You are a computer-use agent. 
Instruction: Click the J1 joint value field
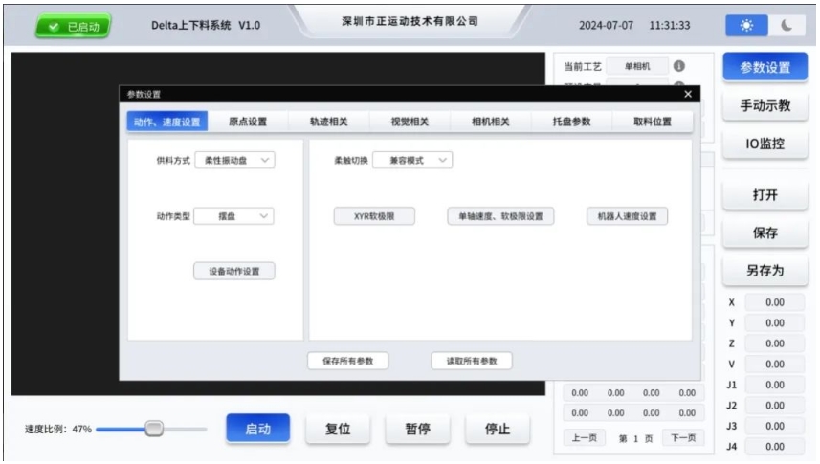click(774, 385)
